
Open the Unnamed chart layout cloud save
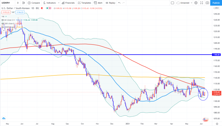(x=183, y=3)
